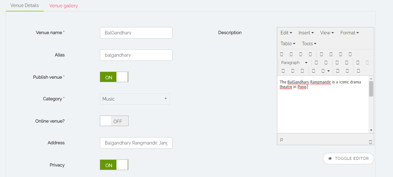Screen dimensions: 393x177
Task: Click the Bold icon in editor toolbar
Action: 282,54
